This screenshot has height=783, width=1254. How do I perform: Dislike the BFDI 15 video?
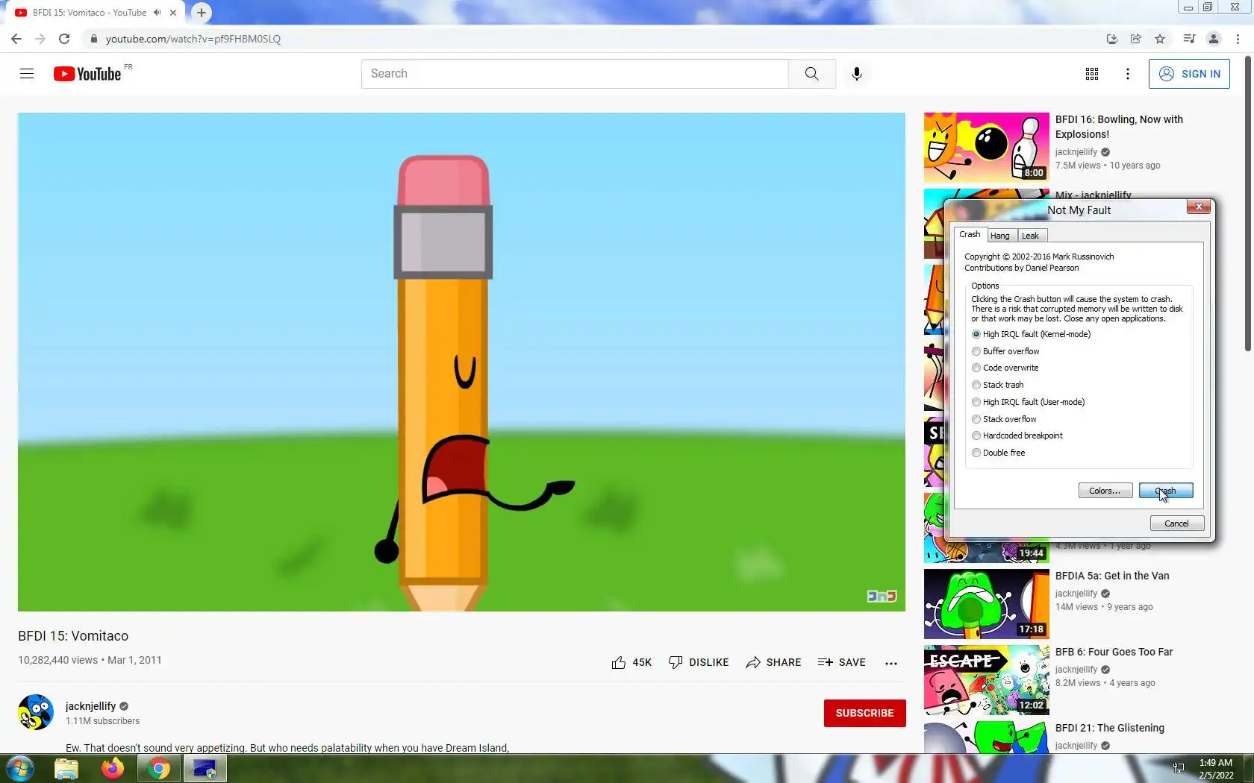(x=699, y=662)
